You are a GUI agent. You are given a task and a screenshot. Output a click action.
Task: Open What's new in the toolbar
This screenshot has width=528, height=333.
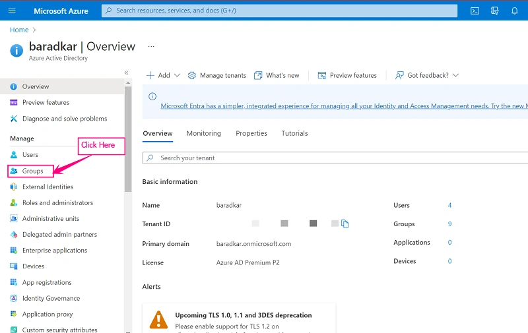[x=277, y=75]
